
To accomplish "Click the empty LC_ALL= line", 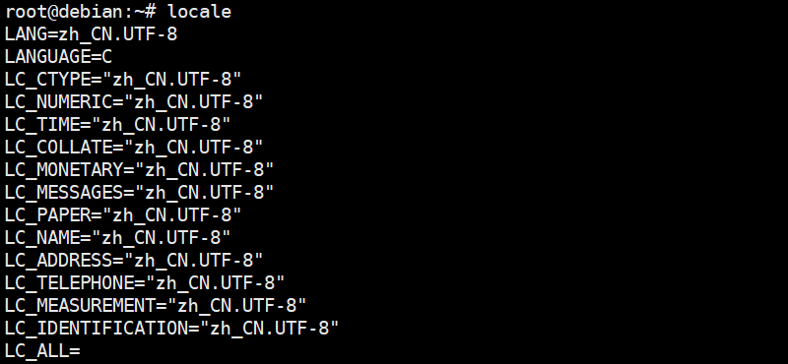I will point(42,350).
